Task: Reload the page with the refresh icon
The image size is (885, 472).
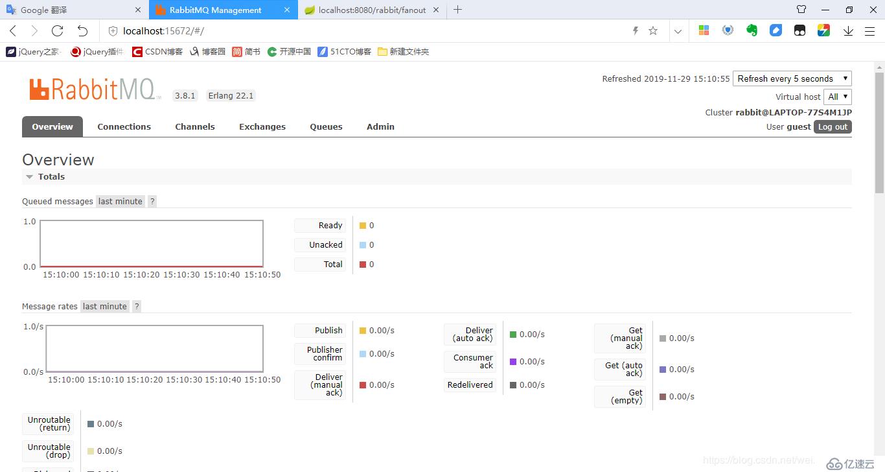Action: (57, 30)
